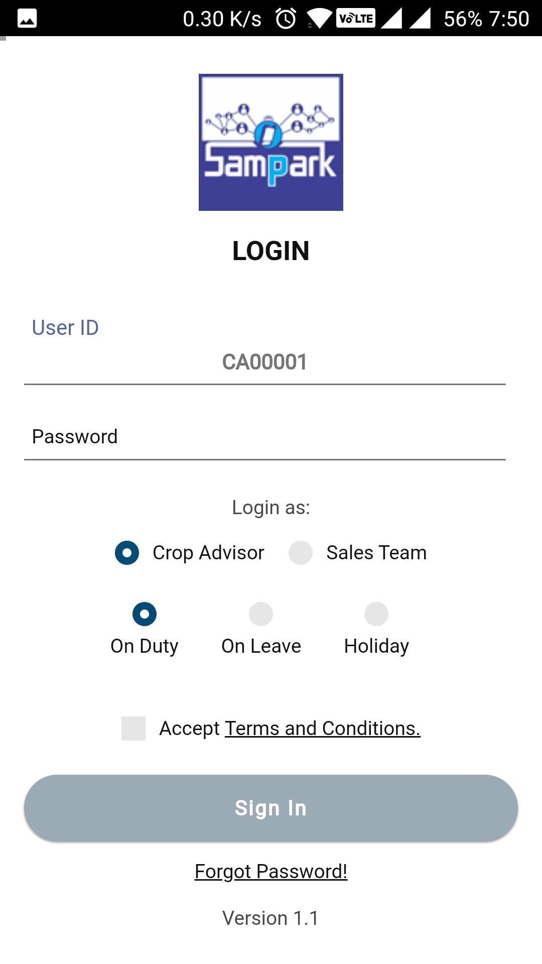
Task: Open the Terms and Conditions link
Action: [322, 729]
